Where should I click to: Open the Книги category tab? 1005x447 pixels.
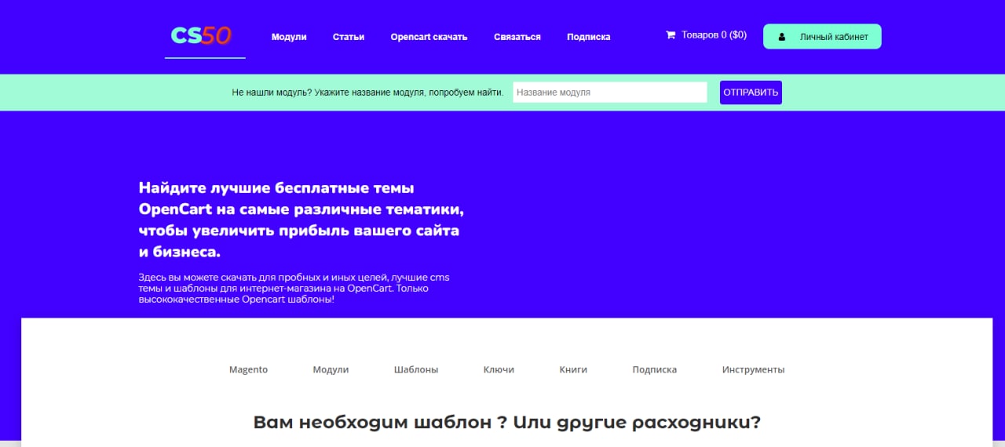coord(573,369)
